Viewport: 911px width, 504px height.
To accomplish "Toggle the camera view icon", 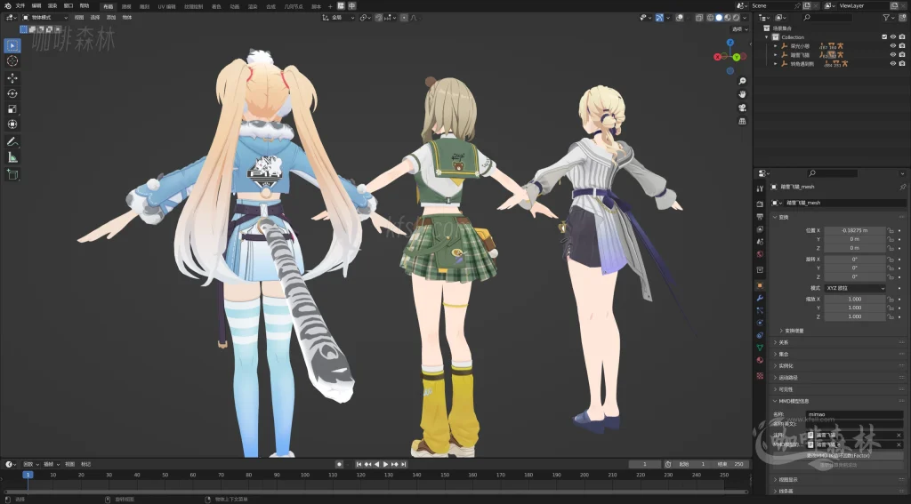I will click(x=742, y=108).
